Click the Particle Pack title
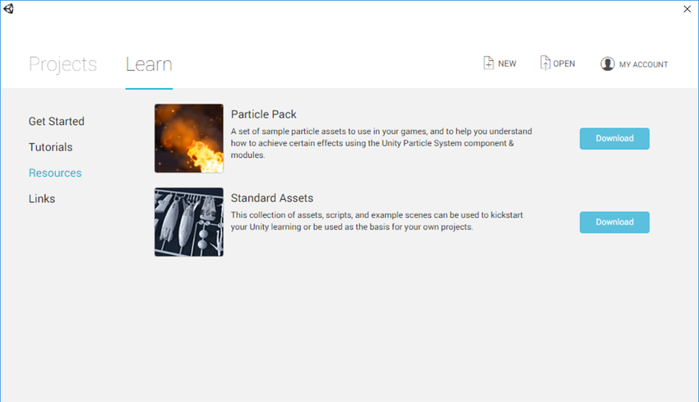This screenshot has width=699, height=402. 263,114
